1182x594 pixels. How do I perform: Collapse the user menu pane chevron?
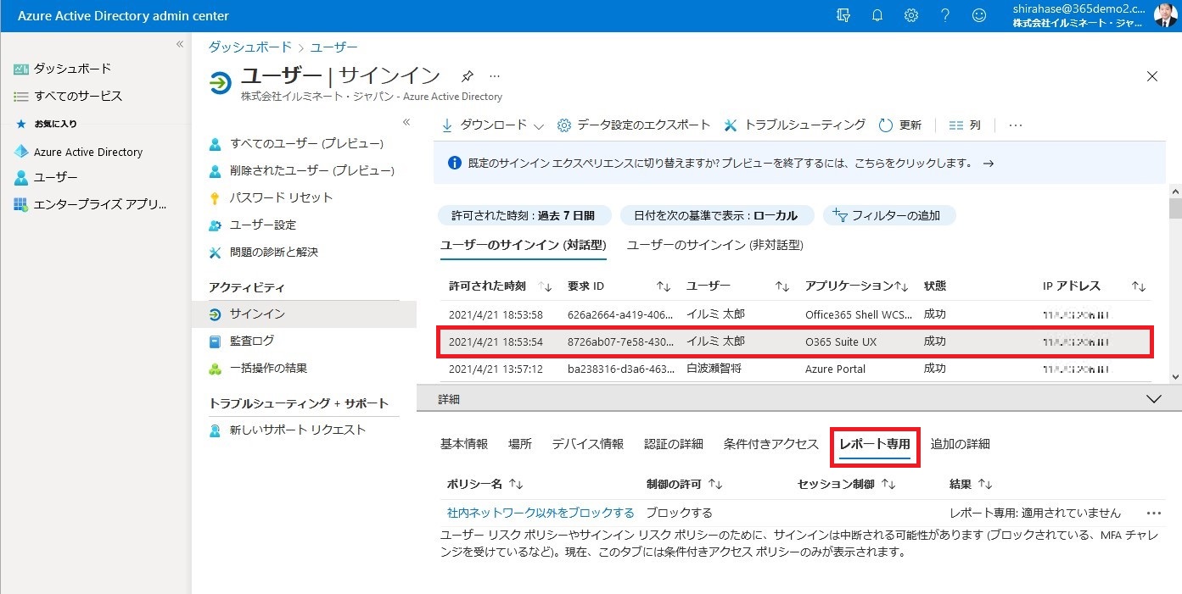click(x=406, y=122)
